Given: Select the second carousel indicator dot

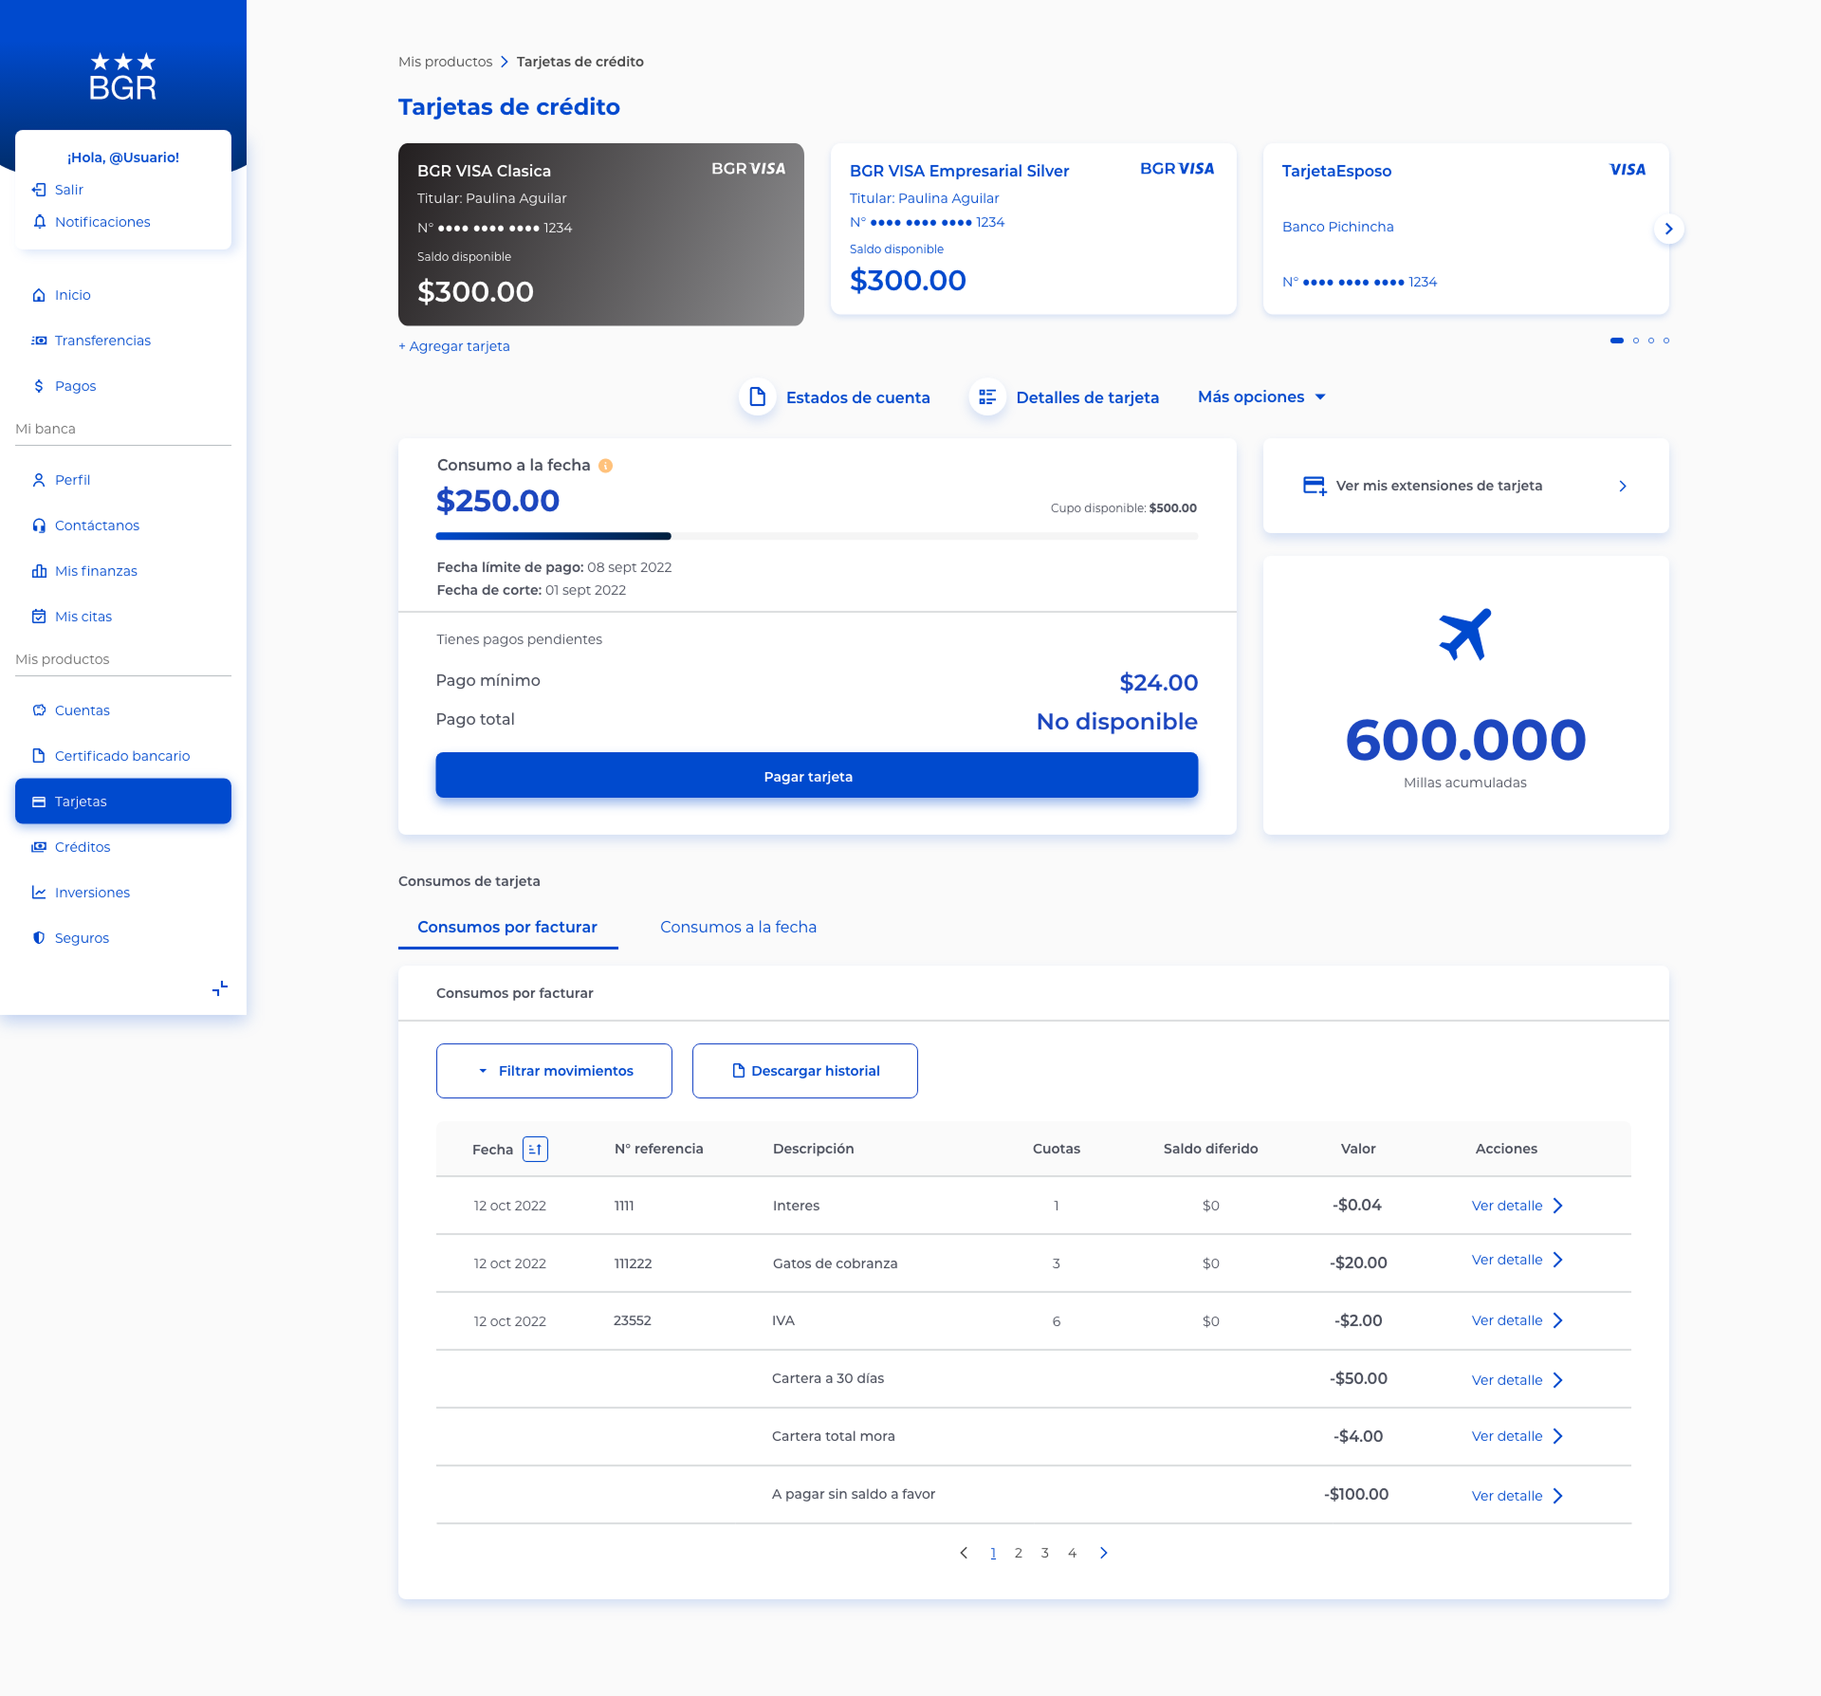Looking at the screenshot, I should coord(1636,341).
